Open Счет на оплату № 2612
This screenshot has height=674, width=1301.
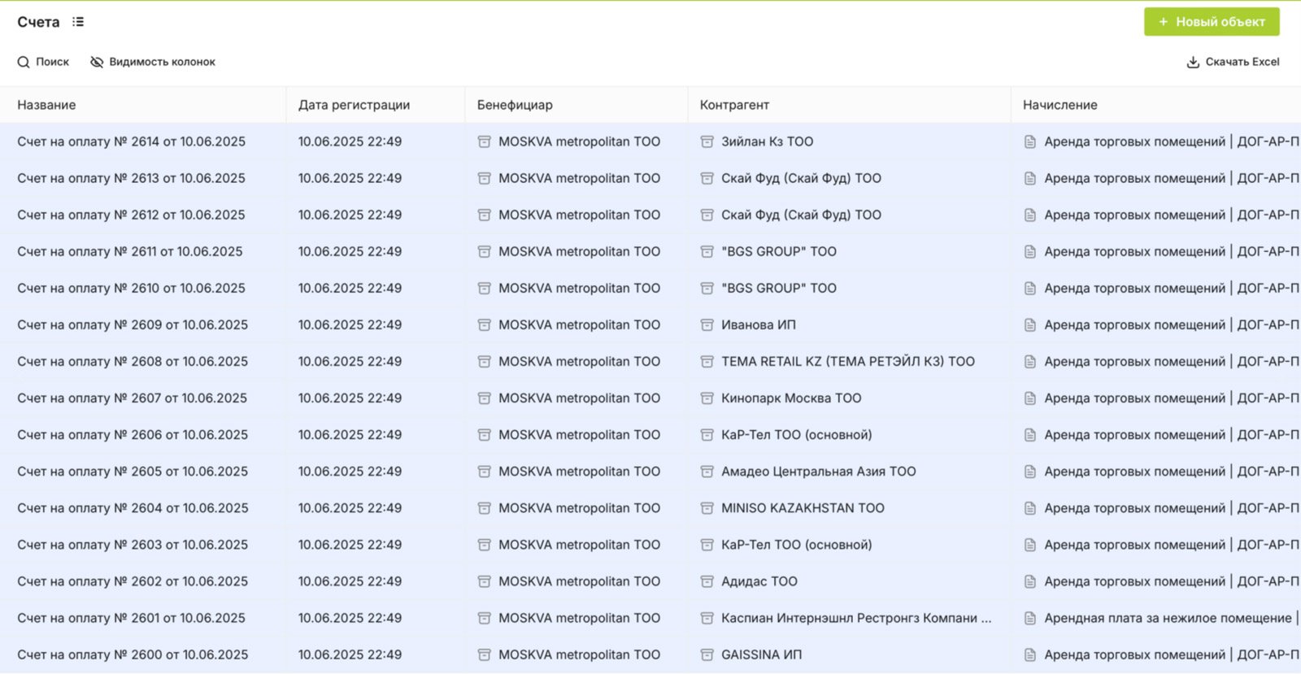[x=131, y=215]
